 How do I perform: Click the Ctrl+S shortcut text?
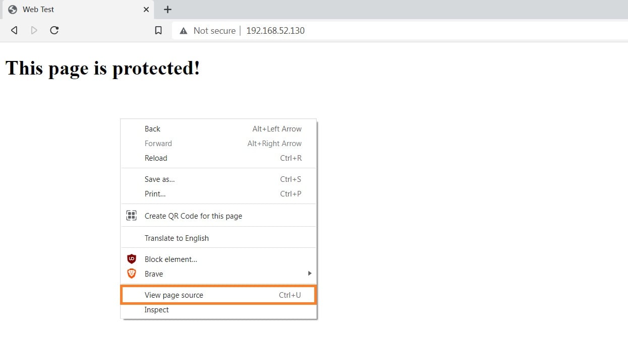pos(291,179)
